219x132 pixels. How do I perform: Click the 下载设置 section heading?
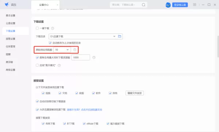39,22
